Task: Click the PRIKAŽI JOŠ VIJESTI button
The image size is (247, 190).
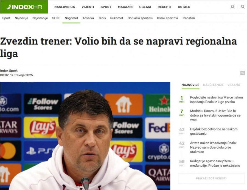Action: 211,178
